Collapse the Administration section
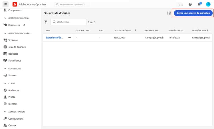 (x=5, y=112)
